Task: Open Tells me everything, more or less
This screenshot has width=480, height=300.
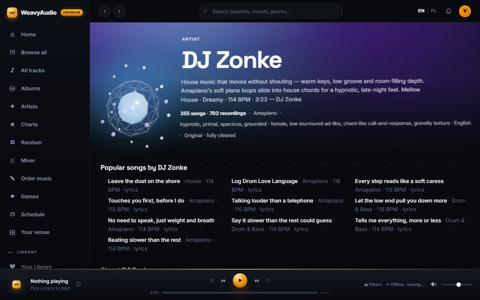Action: [398, 220]
